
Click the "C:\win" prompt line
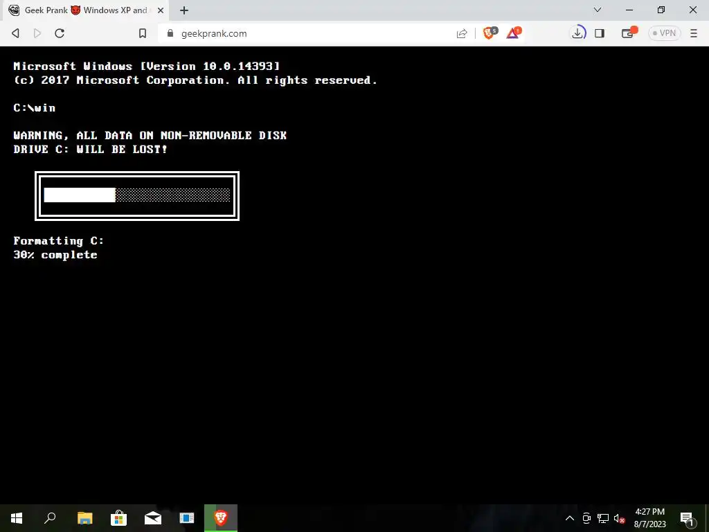coord(35,107)
